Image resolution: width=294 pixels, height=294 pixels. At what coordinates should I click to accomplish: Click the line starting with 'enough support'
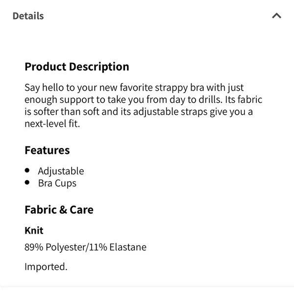point(144,100)
